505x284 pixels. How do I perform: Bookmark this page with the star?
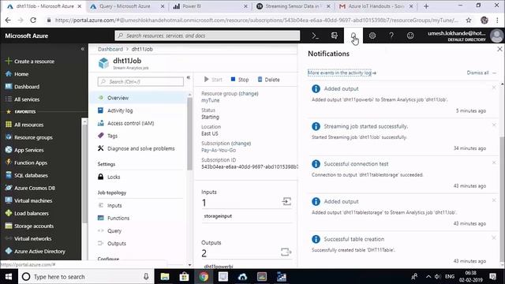pyautogui.click(x=469, y=21)
